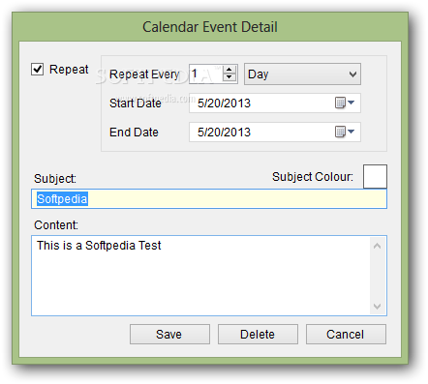Click the End Date text field
This screenshot has width=428, height=384.
[x=261, y=132]
